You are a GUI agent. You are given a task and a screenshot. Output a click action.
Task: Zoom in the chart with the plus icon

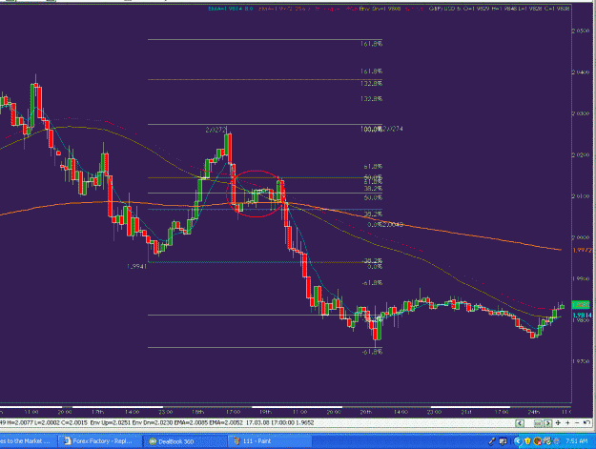(567, 423)
